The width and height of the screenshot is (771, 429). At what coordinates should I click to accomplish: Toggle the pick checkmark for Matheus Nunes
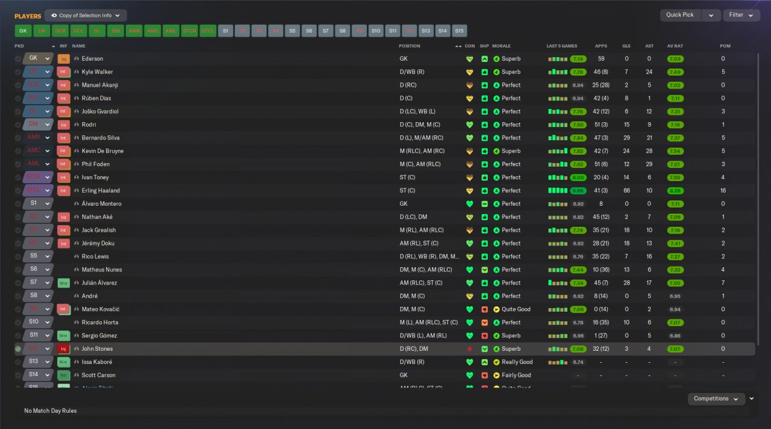18,270
